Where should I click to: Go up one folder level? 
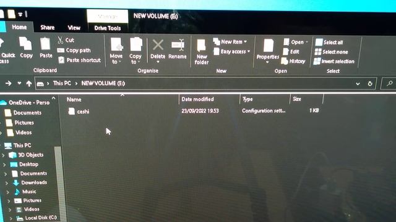pos(29,84)
